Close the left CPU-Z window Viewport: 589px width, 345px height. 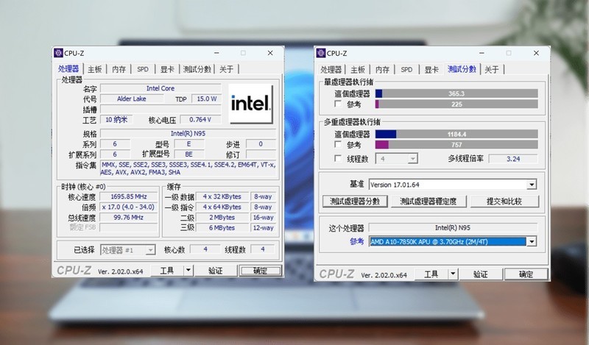270,53
